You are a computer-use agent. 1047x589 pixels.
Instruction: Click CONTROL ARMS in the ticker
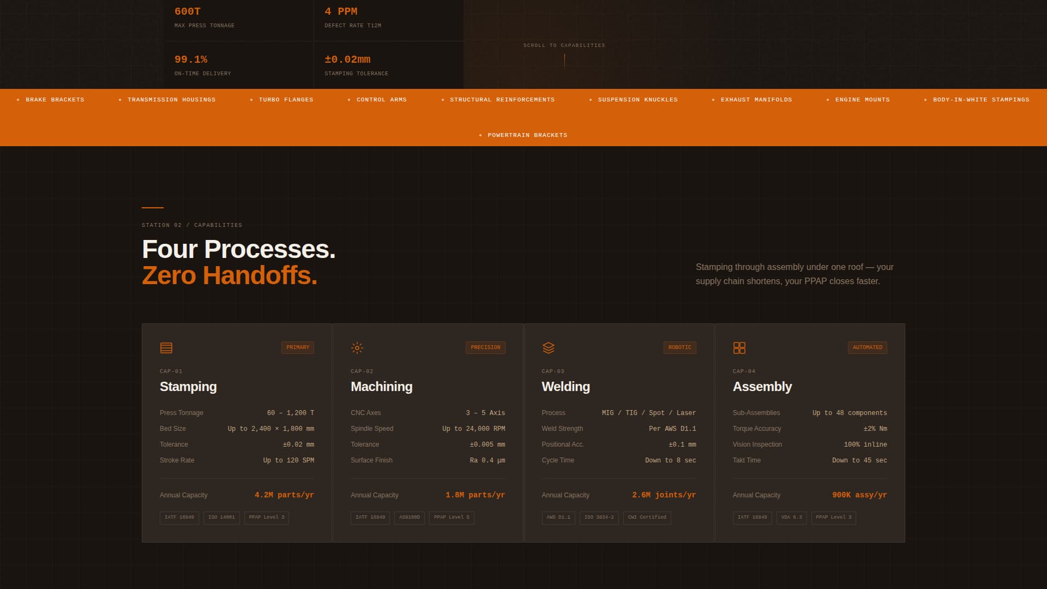[x=382, y=100]
